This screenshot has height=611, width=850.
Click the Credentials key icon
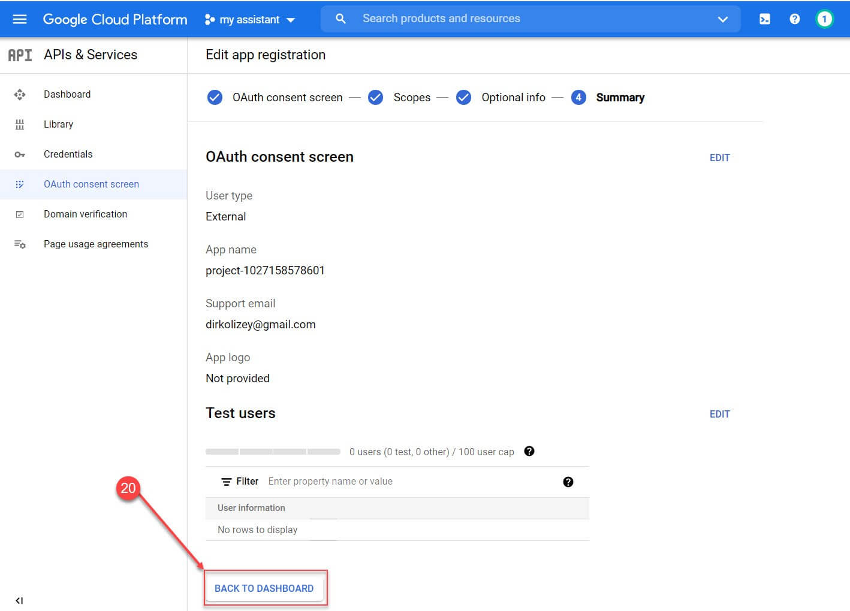click(20, 155)
